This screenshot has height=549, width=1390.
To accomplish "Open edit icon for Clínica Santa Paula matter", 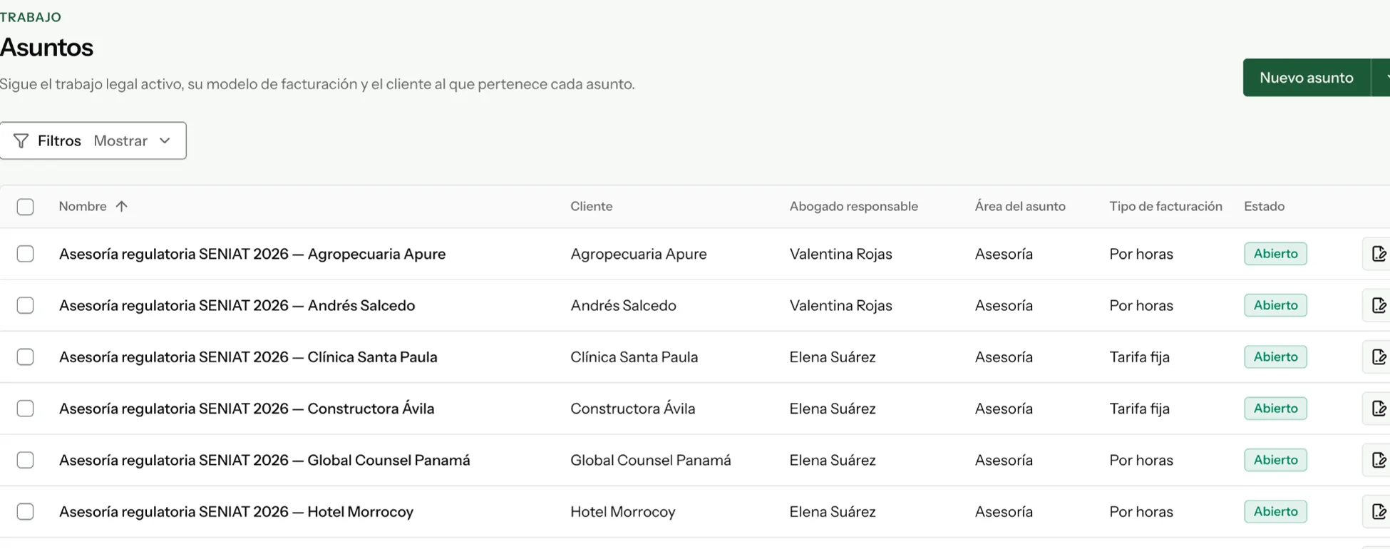I will pos(1378,356).
